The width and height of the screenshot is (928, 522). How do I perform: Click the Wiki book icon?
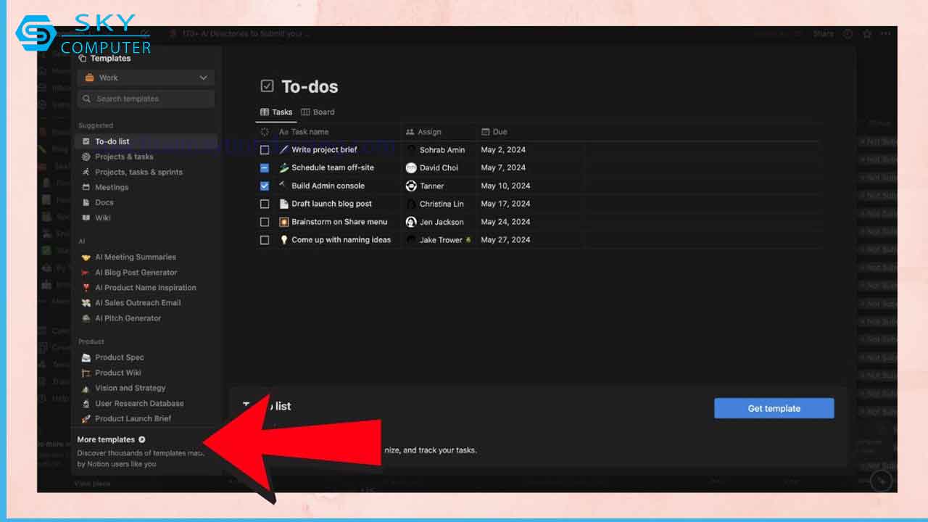tap(86, 217)
